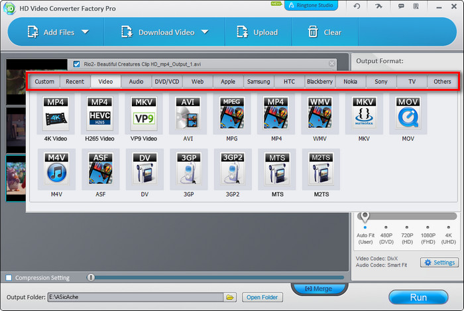Open the output Settings button

(x=439, y=263)
